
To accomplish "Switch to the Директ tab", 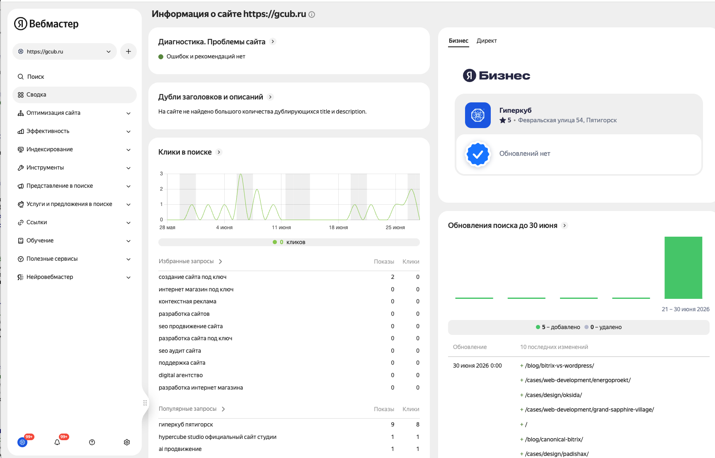I will (x=487, y=41).
